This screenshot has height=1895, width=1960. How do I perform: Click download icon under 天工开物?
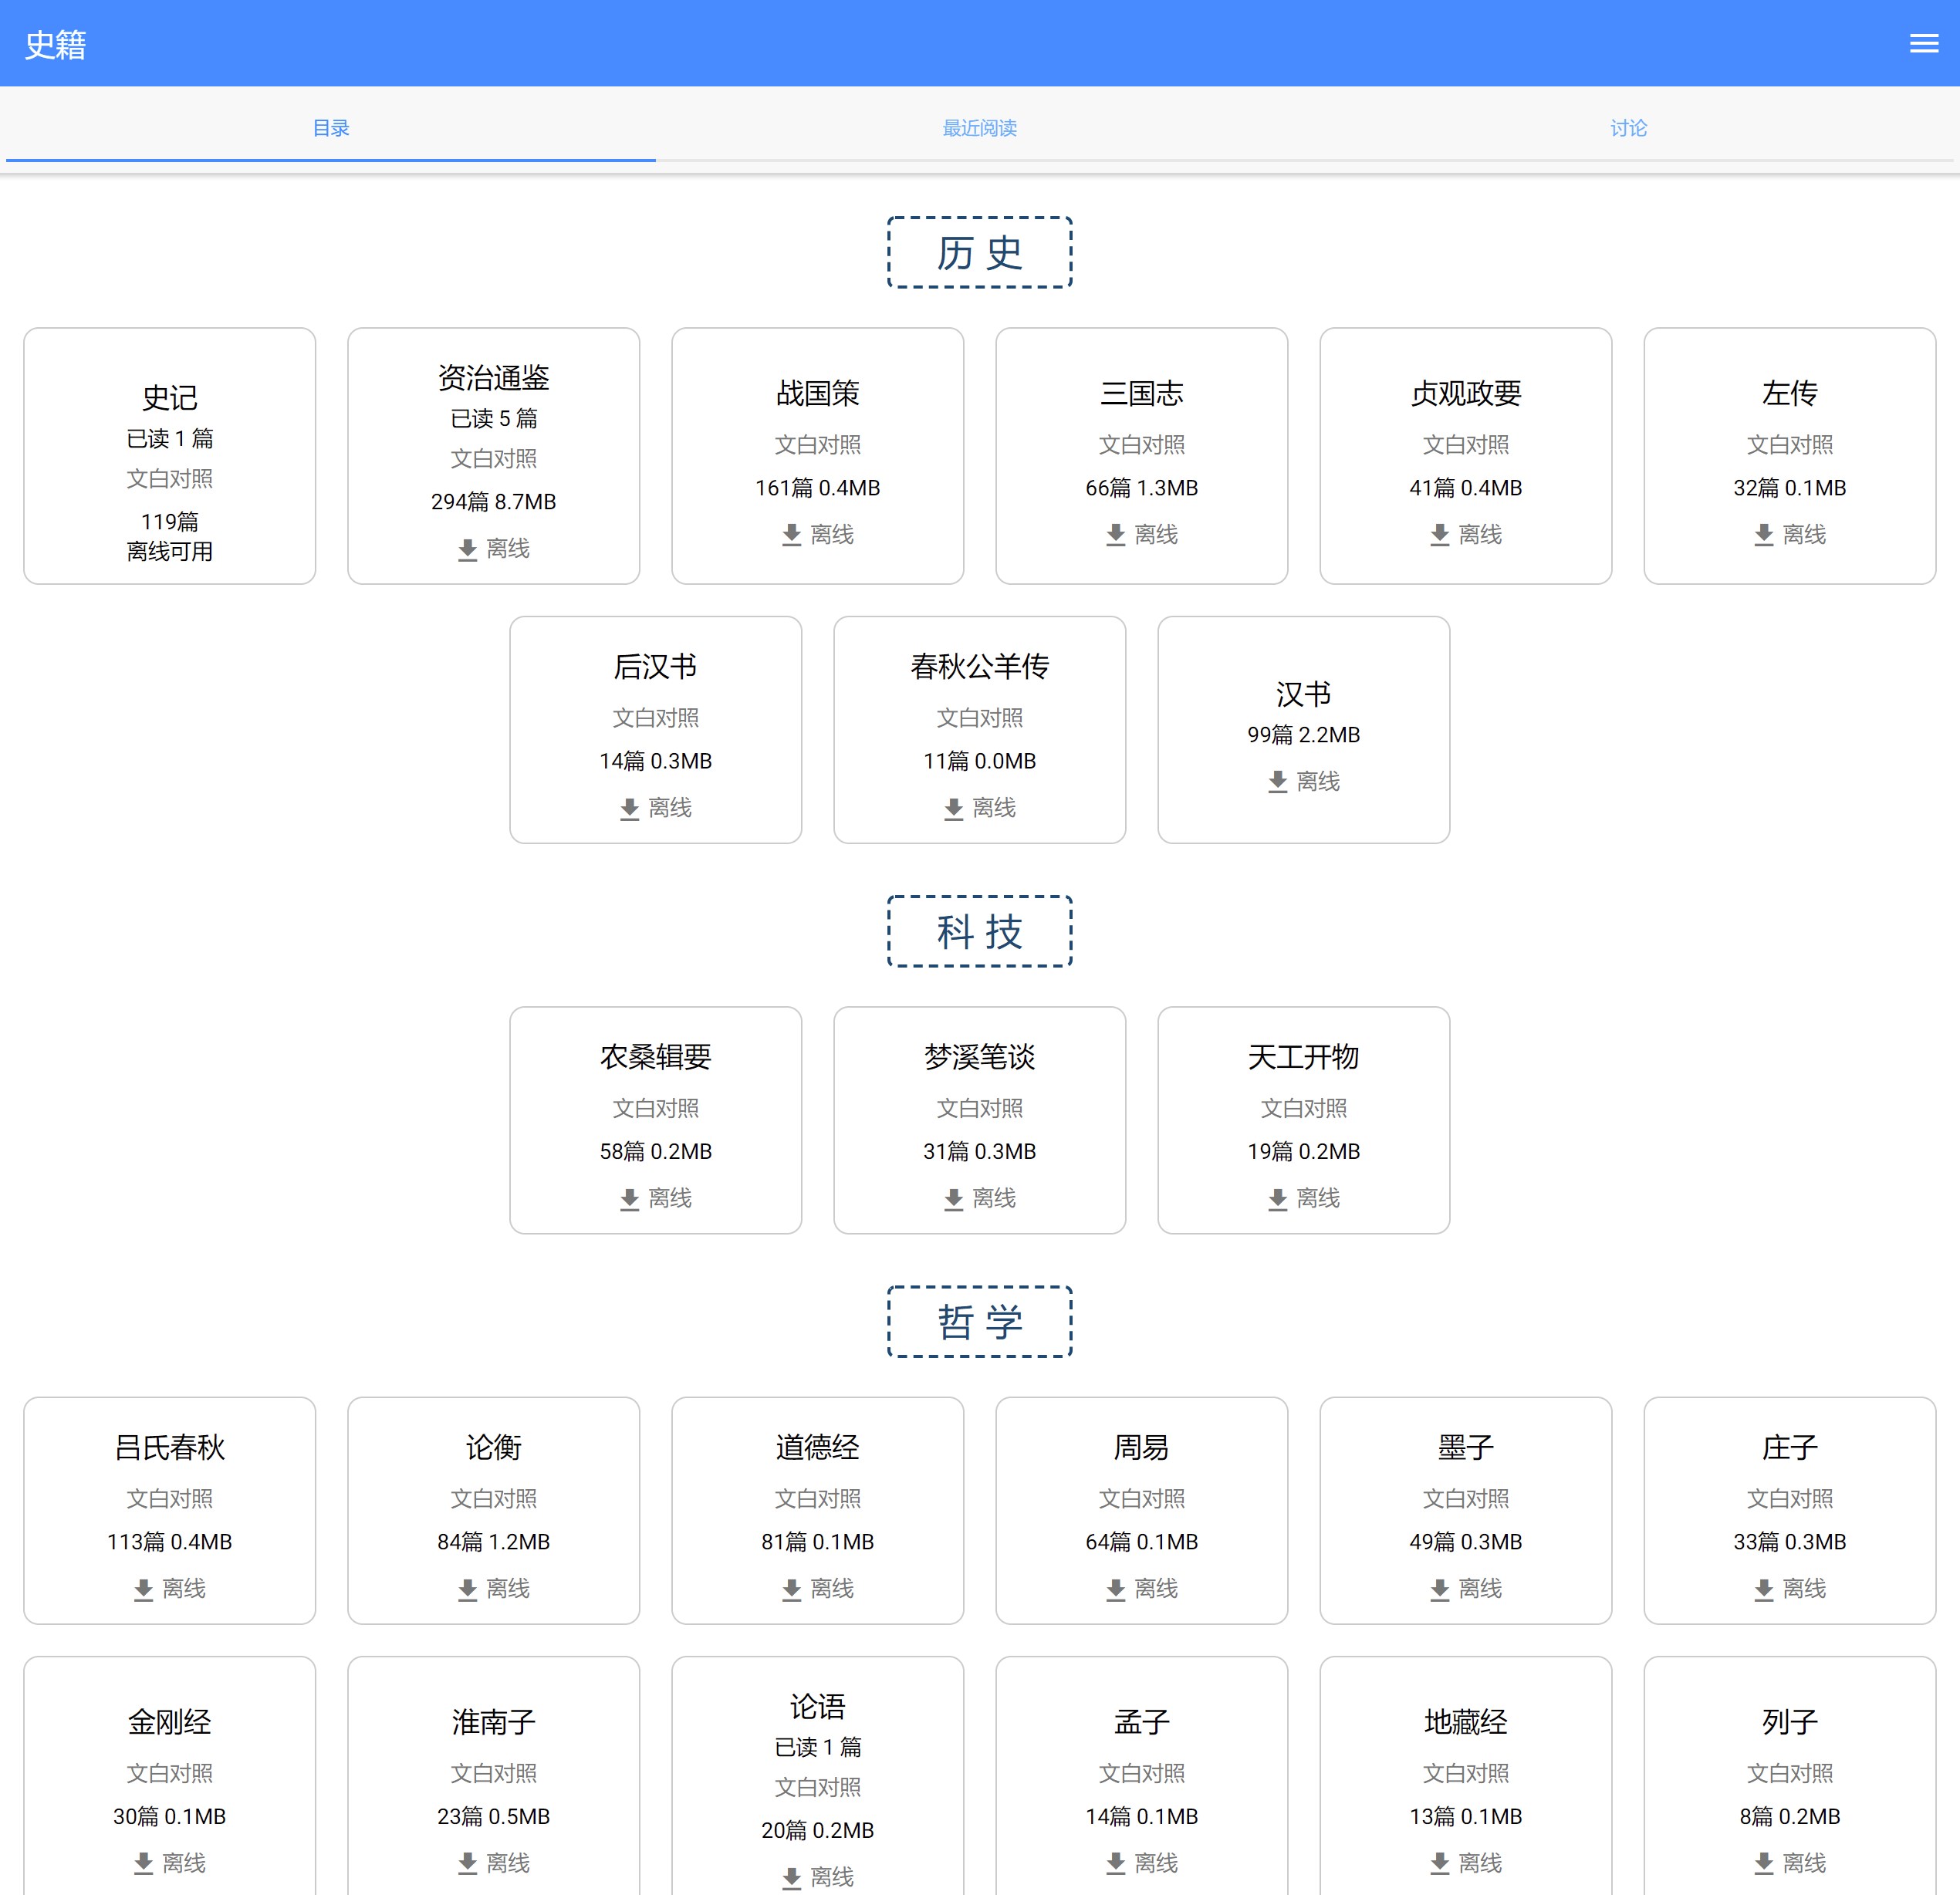pyautogui.click(x=1277, y=1198)
